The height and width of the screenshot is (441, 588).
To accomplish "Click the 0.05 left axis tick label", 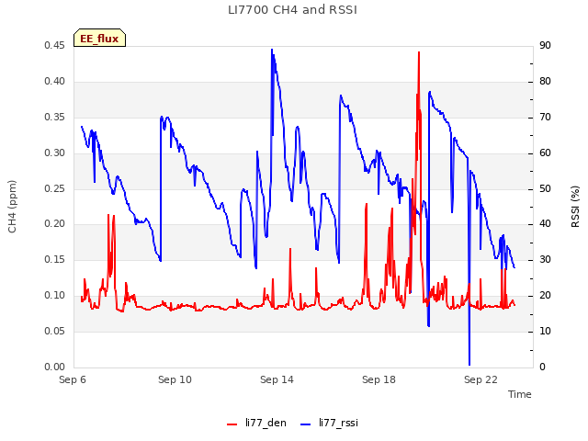I will [54, 331].
